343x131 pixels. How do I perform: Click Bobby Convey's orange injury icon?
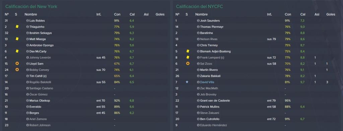coord(17,70)
